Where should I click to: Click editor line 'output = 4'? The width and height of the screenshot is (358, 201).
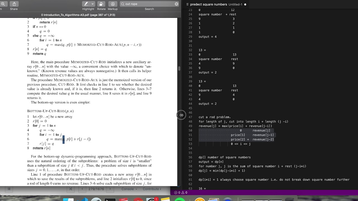208,37
